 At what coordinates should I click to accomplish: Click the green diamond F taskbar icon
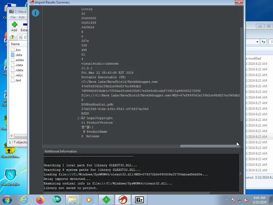point(106,200)
